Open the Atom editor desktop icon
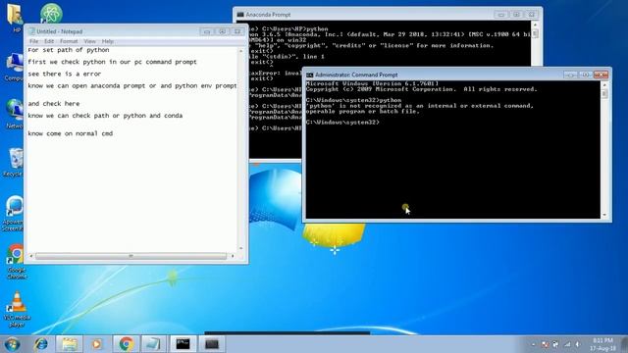The height and width of the screenshot is (353, 628). point(51,13)
